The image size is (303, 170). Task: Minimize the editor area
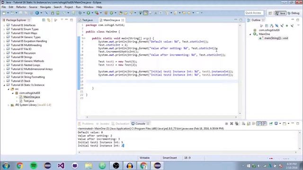pos(236,20)
